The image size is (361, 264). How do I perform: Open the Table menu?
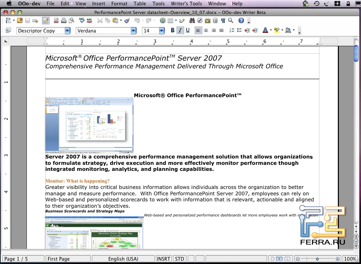coord(140,4)
